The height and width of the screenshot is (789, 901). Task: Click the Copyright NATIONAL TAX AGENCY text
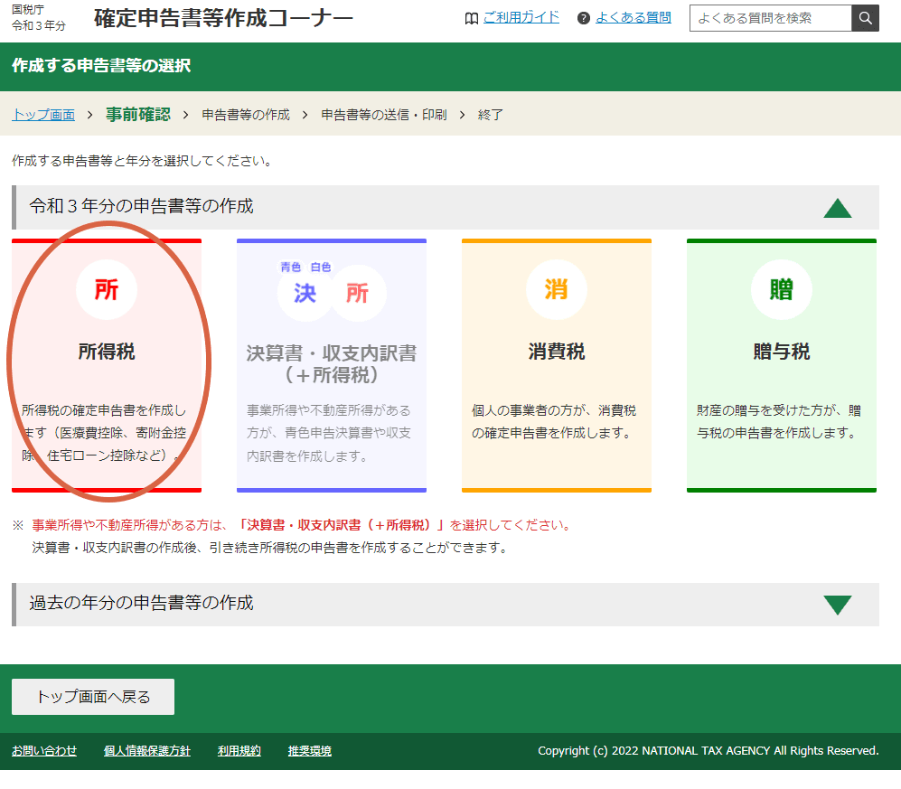pyautogui.click(x=708, y=750)
